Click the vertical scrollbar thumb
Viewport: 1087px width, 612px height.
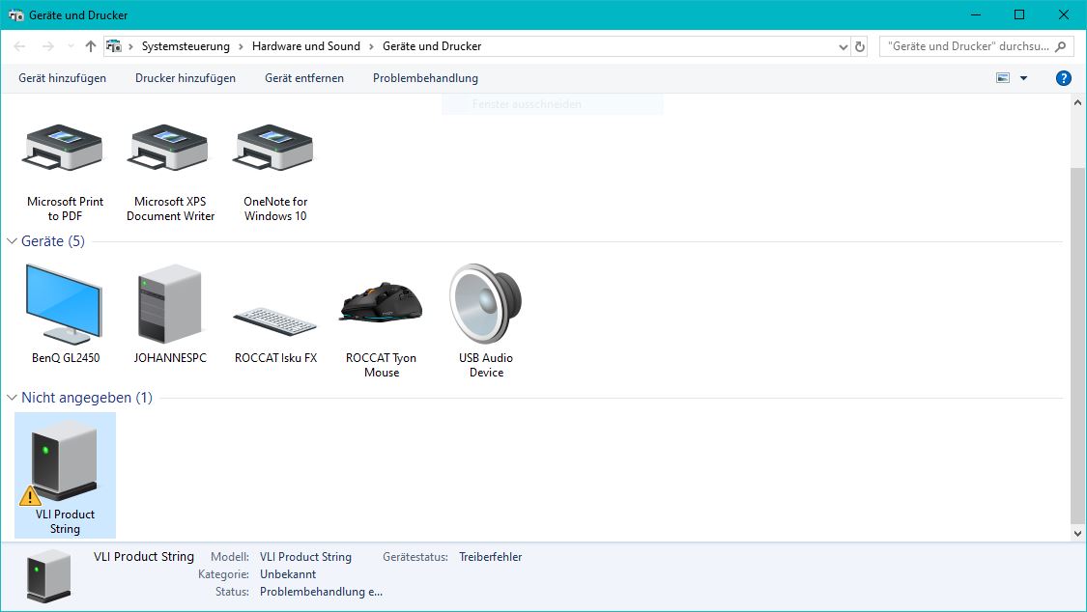tap(1077, 345)
